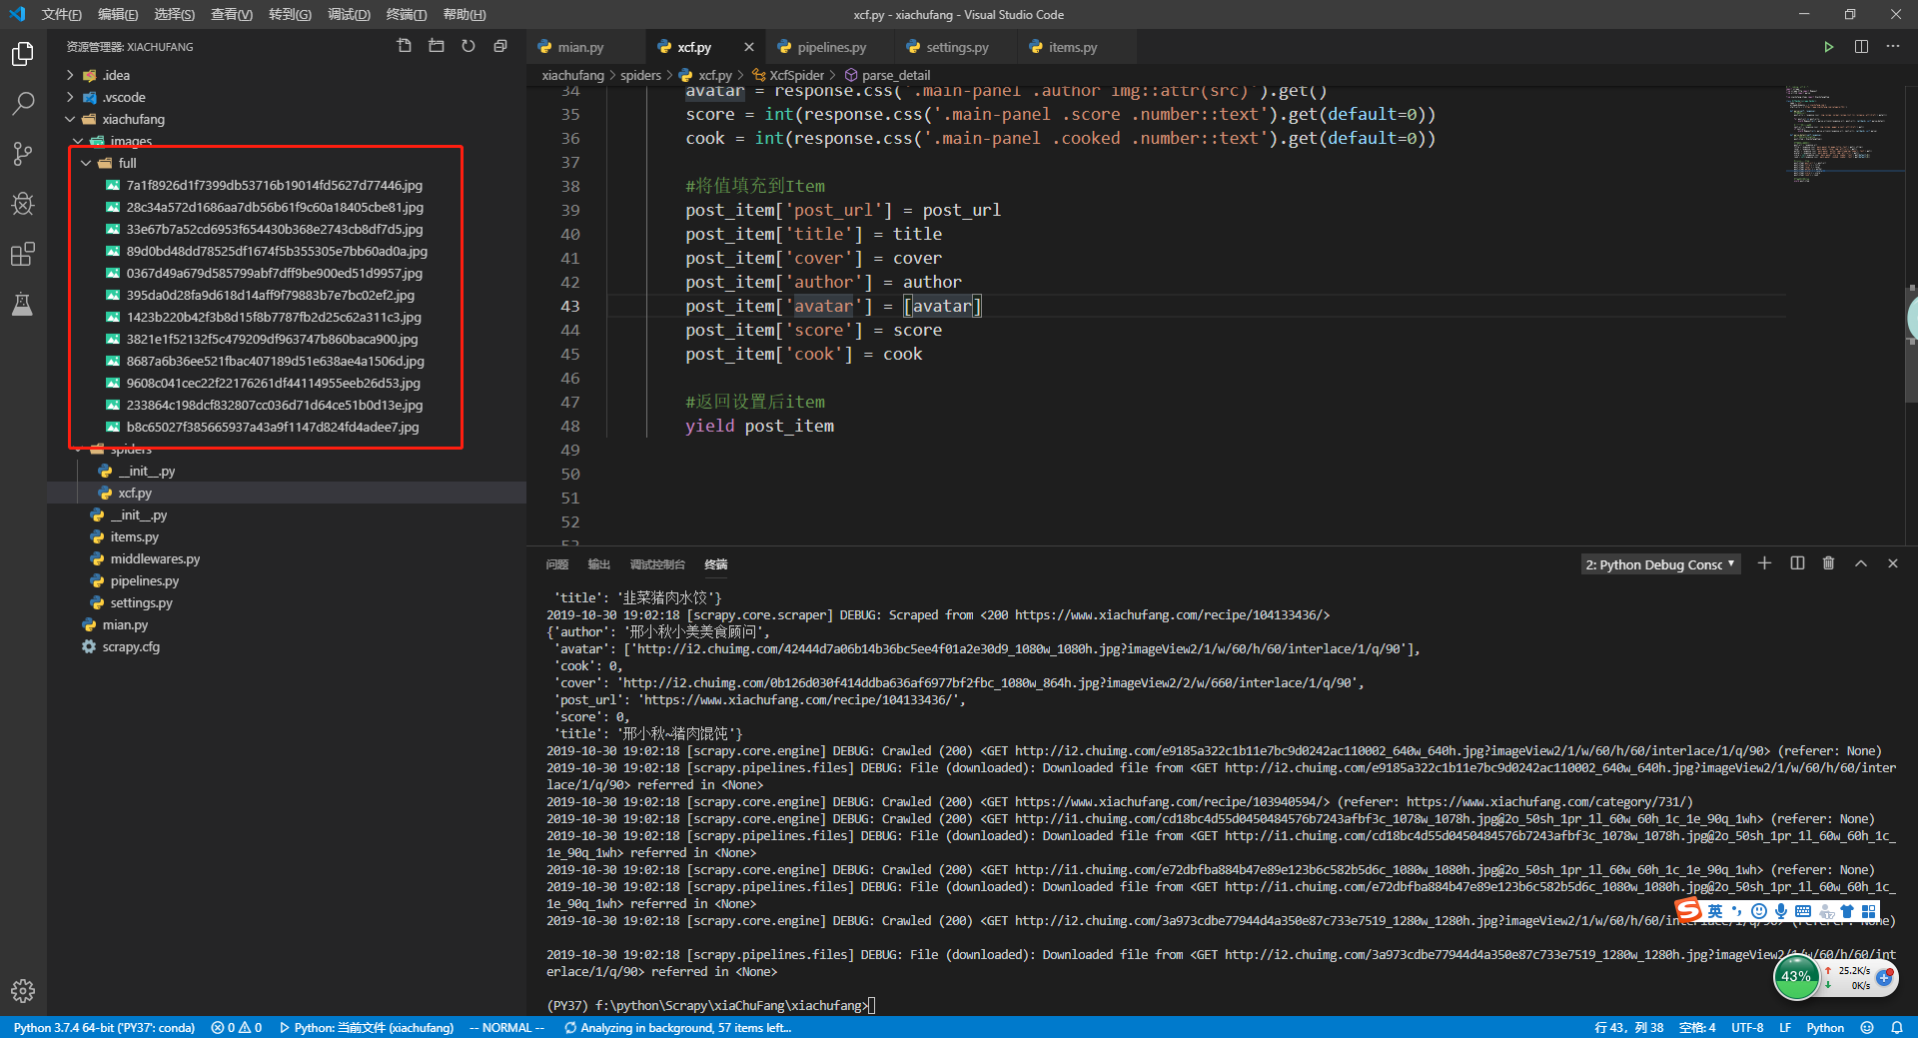The width and height of the screenshot is (1918, 1038).
Task: Open the Source Control view
Action: click(22, 154)
